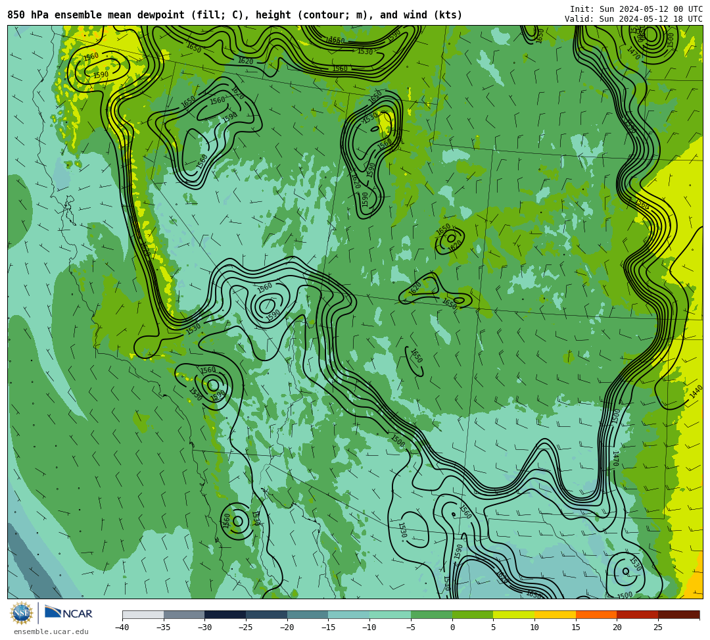The width and height of the screenshot is (710, 640).
Task: Click the -35 to -30 colorbar swatch
Action: tap(184, 614)
